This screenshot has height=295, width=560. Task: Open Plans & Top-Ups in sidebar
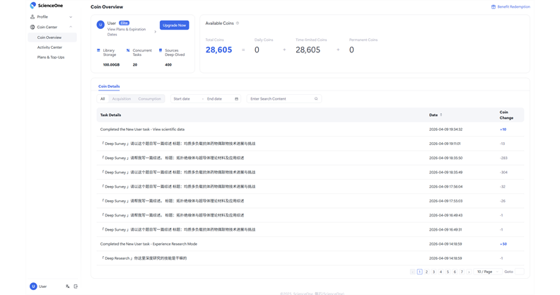(x=51, y=57)
